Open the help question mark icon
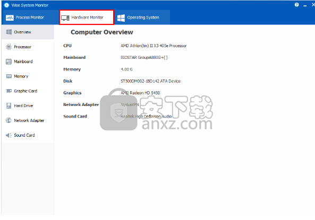 point(297,5)
